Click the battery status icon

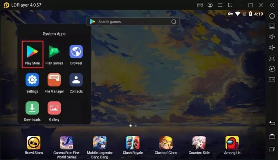(251, 14)
